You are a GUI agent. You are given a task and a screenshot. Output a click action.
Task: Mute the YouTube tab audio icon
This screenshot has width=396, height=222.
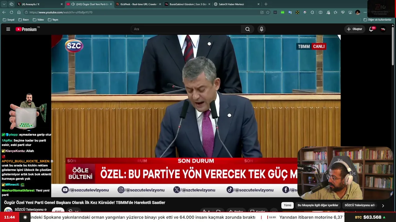pos(73,4)
